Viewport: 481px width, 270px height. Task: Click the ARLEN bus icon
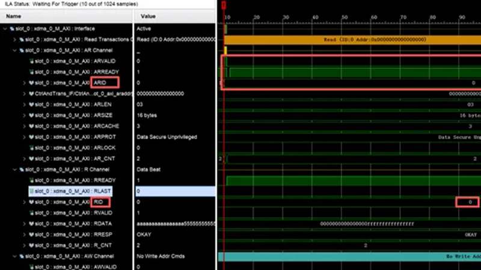click(x=32, y=104)
